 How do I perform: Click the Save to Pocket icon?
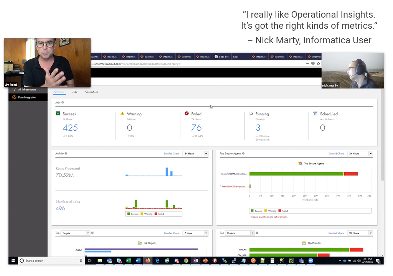[313, 64]
